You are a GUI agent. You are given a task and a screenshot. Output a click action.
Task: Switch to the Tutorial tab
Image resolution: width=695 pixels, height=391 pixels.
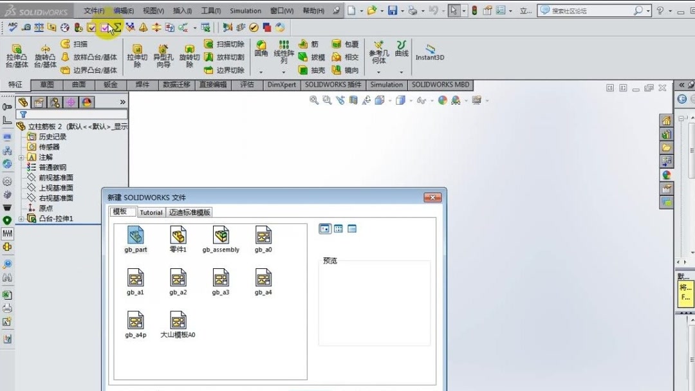tap(151, 212)
